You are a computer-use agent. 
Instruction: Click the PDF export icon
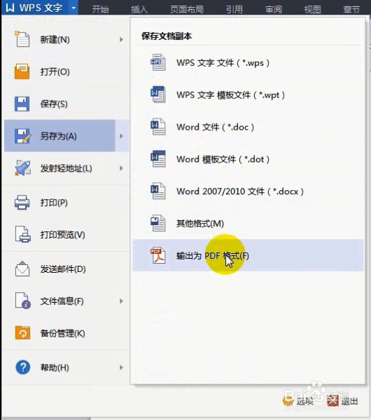[157, 255]
